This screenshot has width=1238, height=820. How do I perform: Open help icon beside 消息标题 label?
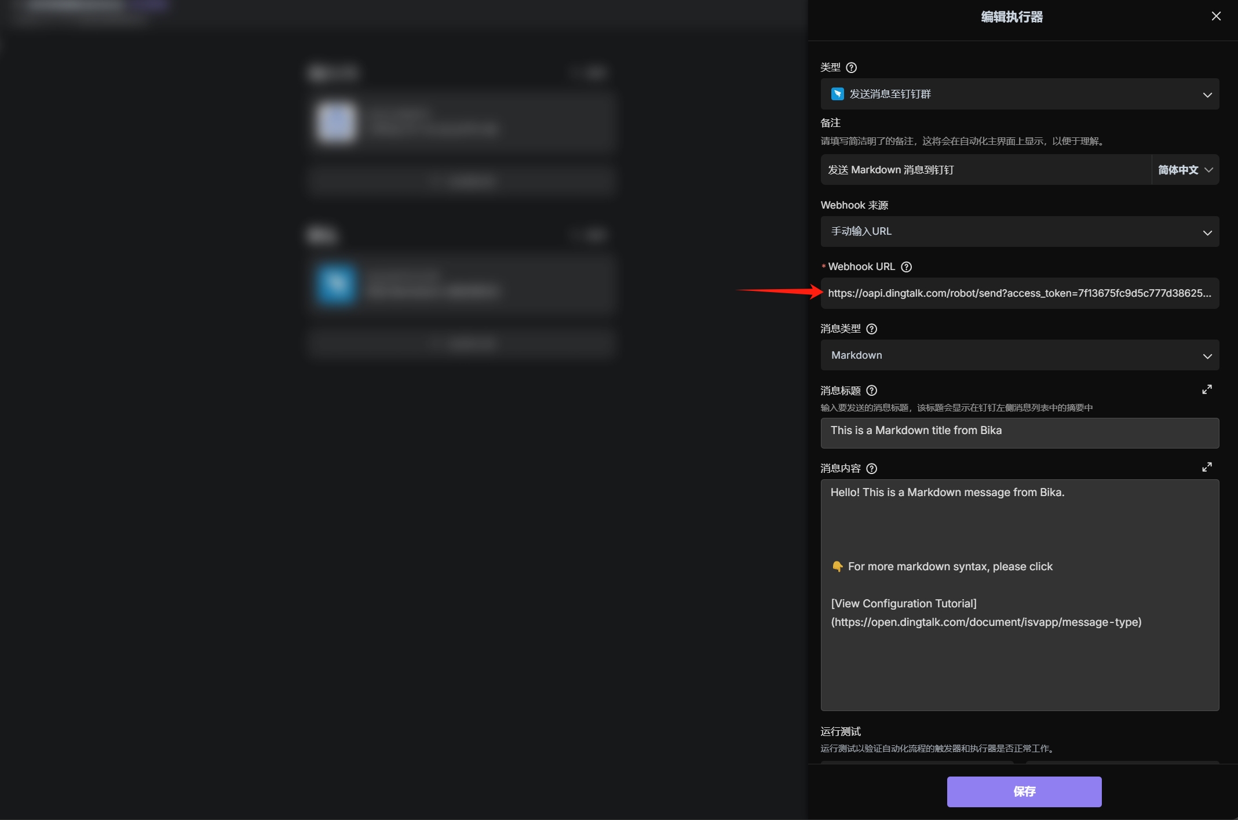[871, 391]
